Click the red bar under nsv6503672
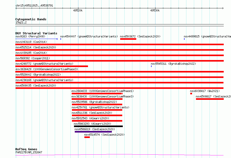231x158 pixels. (x=128, y=39)
